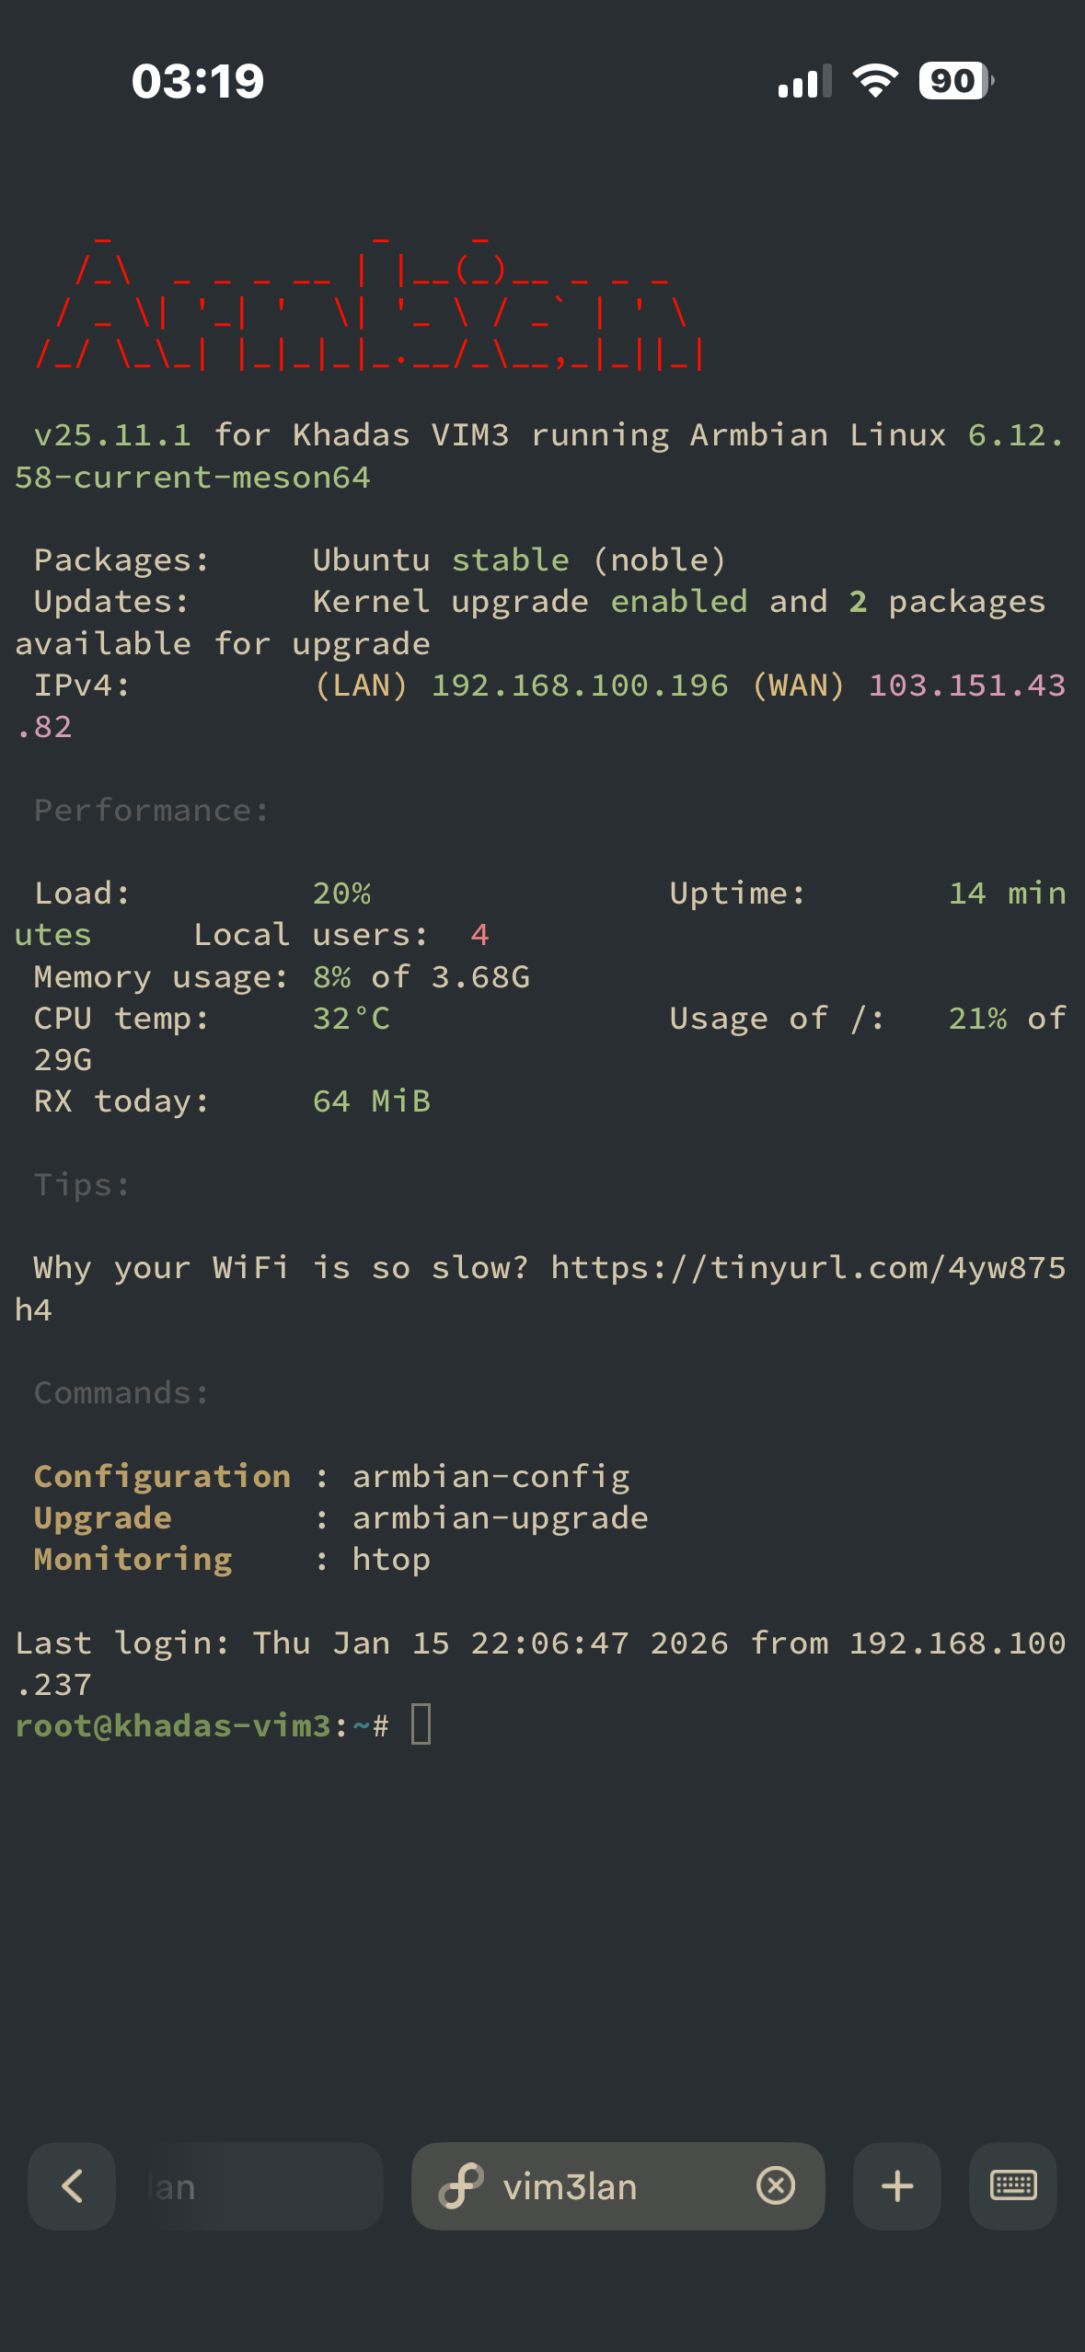The width and height of the screenshot is (1085, 2352).
Task: Tap the armbian-upgrade command text
Action: (x=500, y=1518)
